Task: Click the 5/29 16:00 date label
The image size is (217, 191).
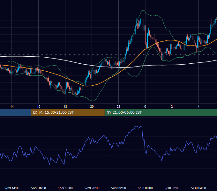Action: (x=39, y=188)
